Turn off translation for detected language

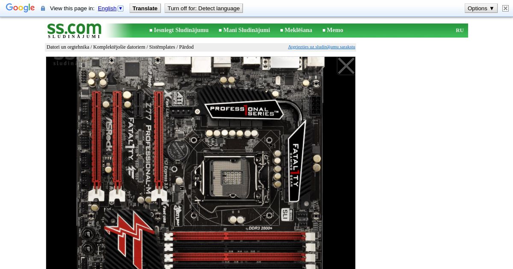tap(203, 8)
